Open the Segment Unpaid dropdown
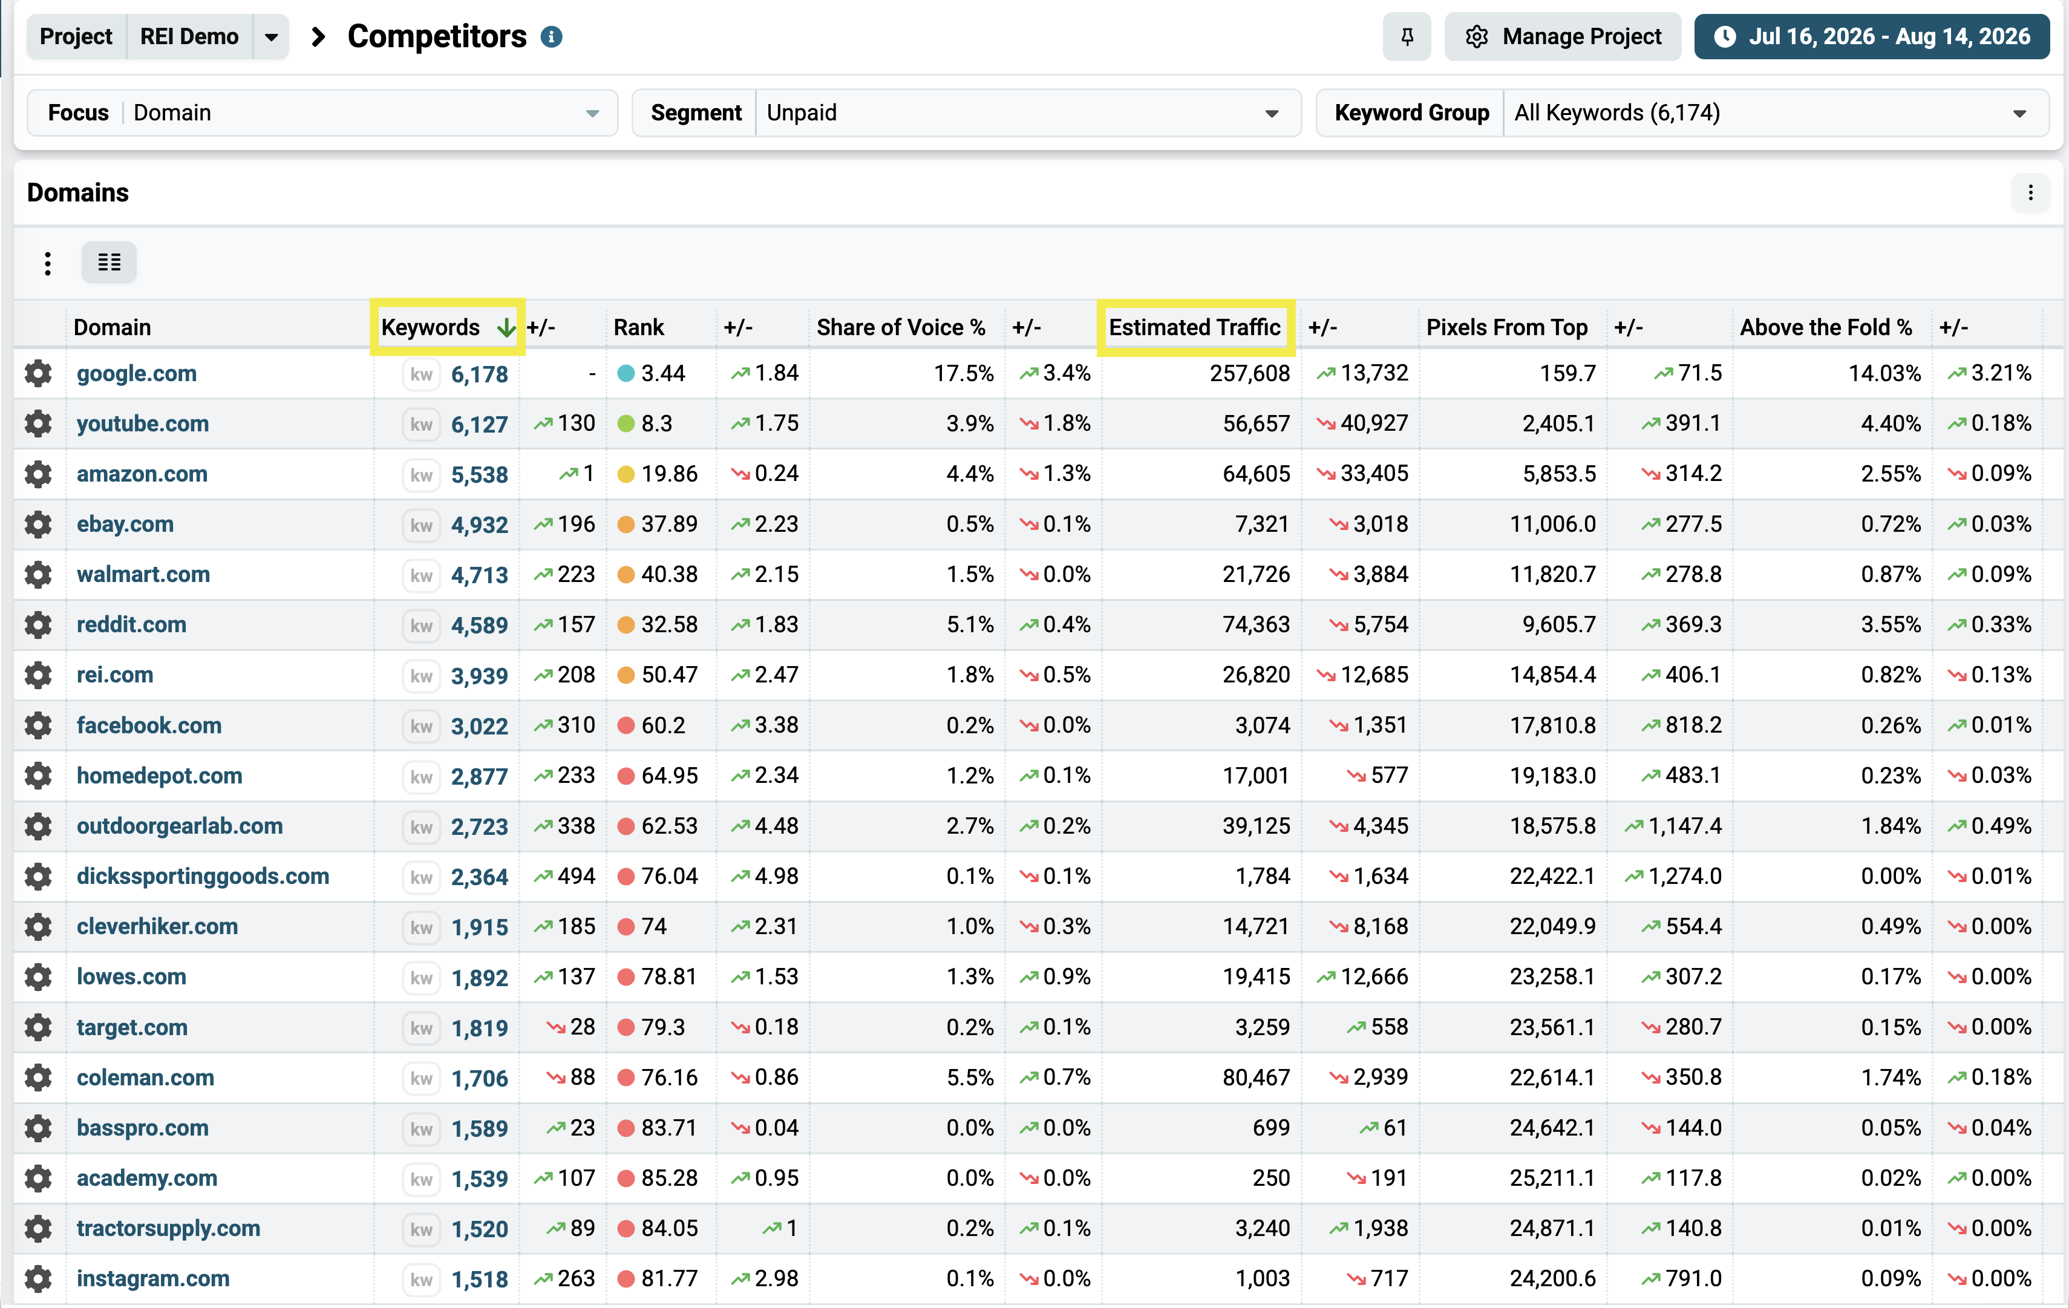Image resolution: width=2069 pixels, height=1308 pixels. click(967, 113)
